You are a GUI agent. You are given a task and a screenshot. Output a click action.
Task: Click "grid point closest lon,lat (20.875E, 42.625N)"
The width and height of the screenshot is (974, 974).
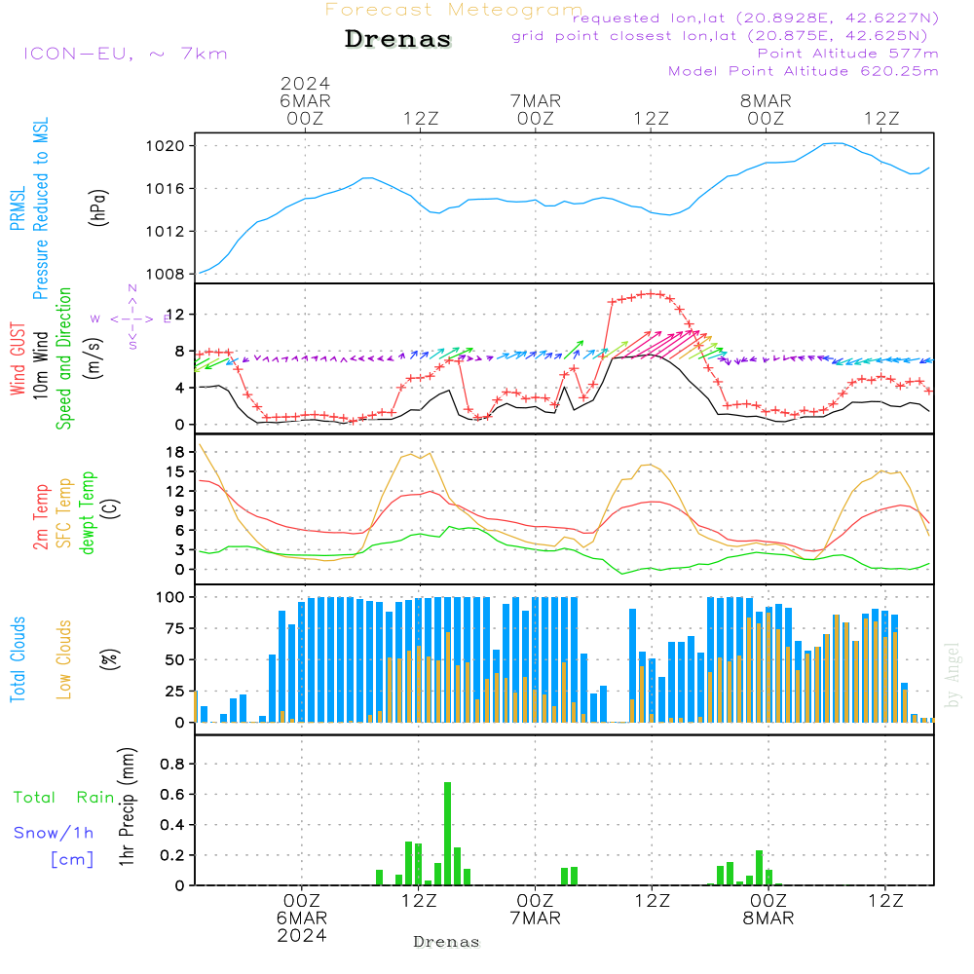[720, 36]
